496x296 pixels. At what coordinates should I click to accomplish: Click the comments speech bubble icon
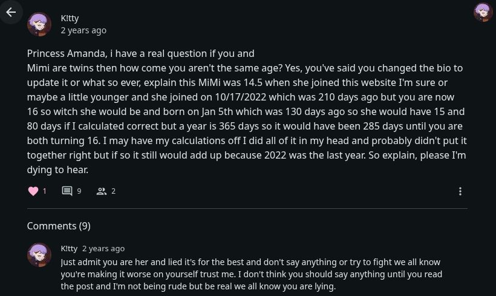[67, 191]
